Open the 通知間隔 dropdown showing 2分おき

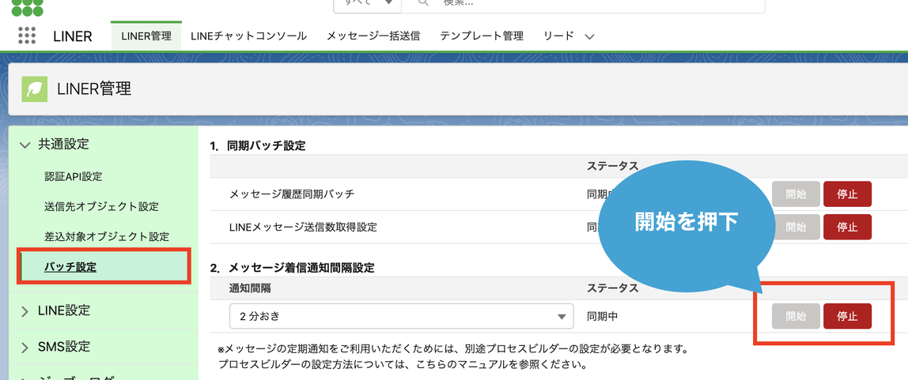pos(401,316)
